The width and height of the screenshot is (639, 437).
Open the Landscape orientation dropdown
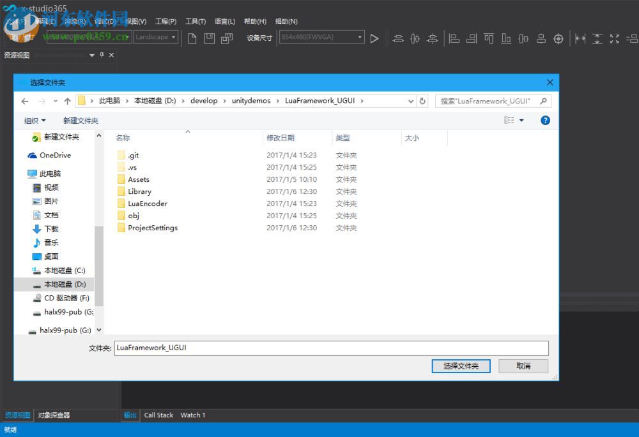tap(171, 37)
